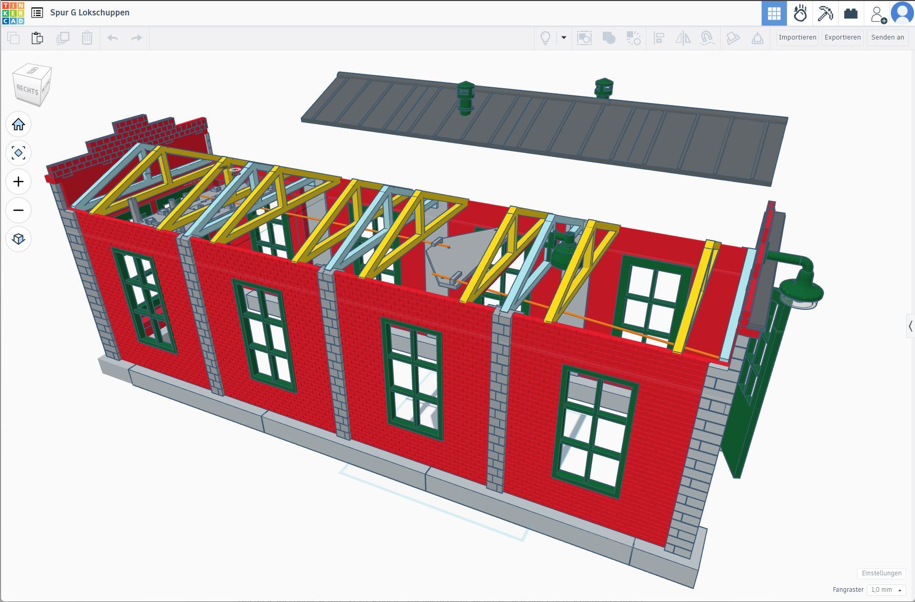Viewport: 915px width, 602px height.
Task: Zoom out with the minus button
Action: click(18, 210)
